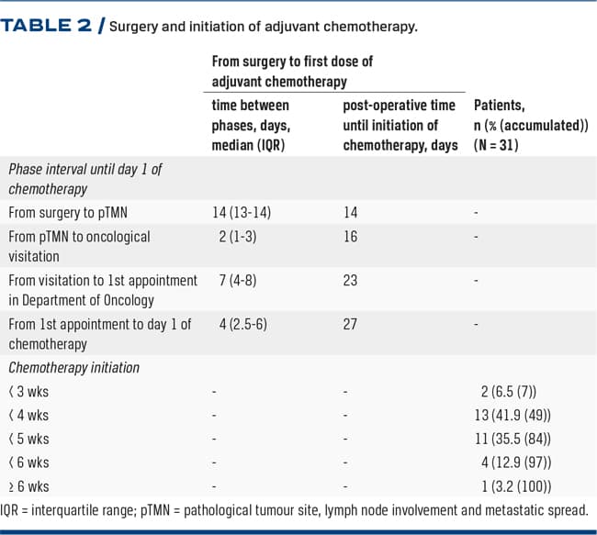The image size is (597, 535).
Task: Click the 'From surgery to first dose' header
Action: tap(292, 72)
